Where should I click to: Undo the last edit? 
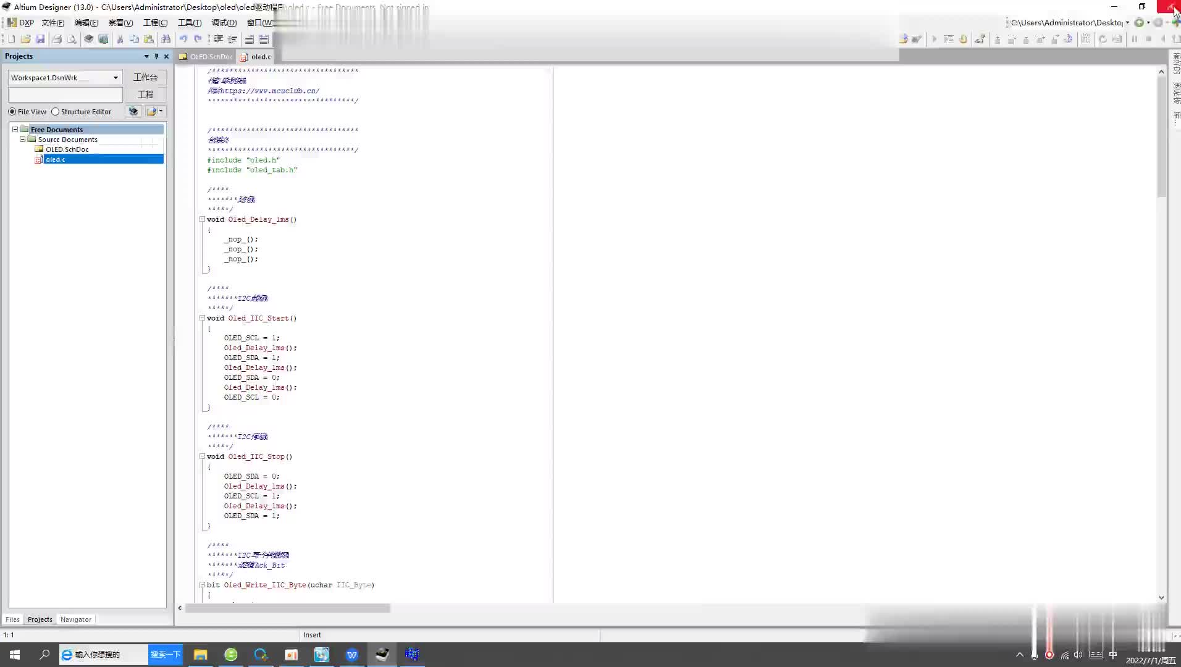(x=183, y=39)
